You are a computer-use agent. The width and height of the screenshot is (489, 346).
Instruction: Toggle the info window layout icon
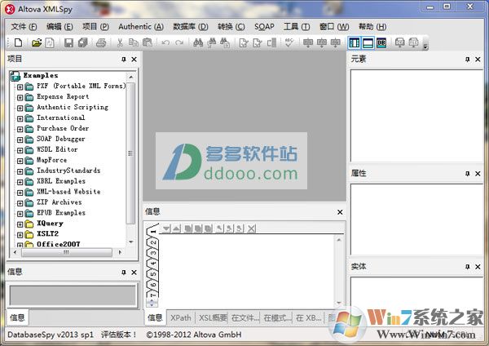tap(368, 42)
